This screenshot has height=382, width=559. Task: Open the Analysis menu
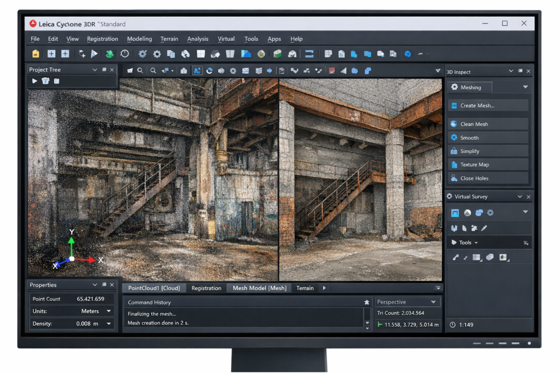197,39
